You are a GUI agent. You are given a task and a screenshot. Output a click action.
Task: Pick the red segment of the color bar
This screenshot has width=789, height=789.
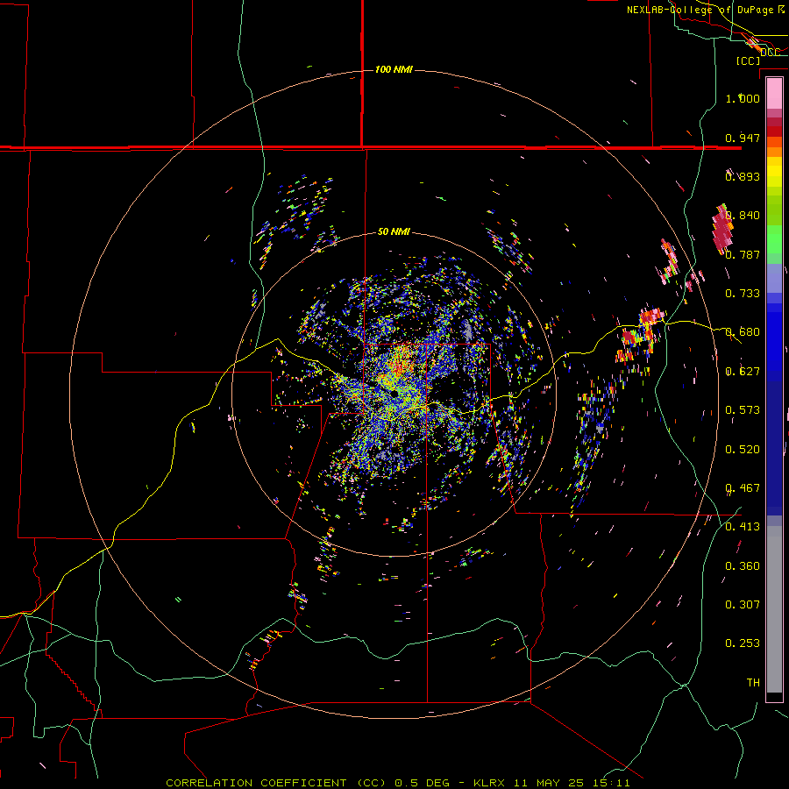coord(774,131)
